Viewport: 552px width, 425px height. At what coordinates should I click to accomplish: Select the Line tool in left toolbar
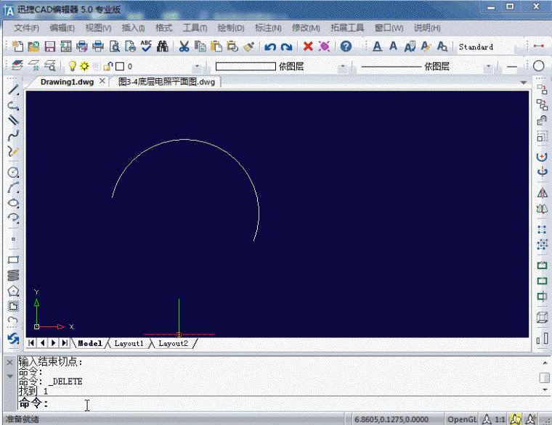(x=12, y=90)
